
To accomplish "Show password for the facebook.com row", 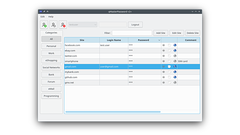I will pos(164,45).
